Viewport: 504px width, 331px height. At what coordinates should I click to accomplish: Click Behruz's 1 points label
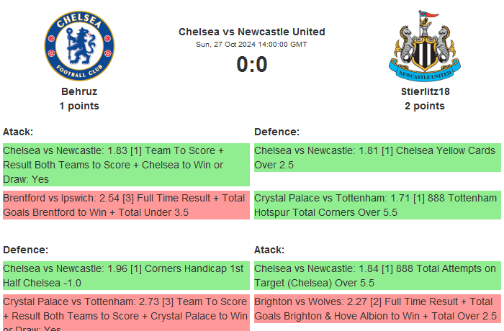pyautogui.click(x=79, y=106)
